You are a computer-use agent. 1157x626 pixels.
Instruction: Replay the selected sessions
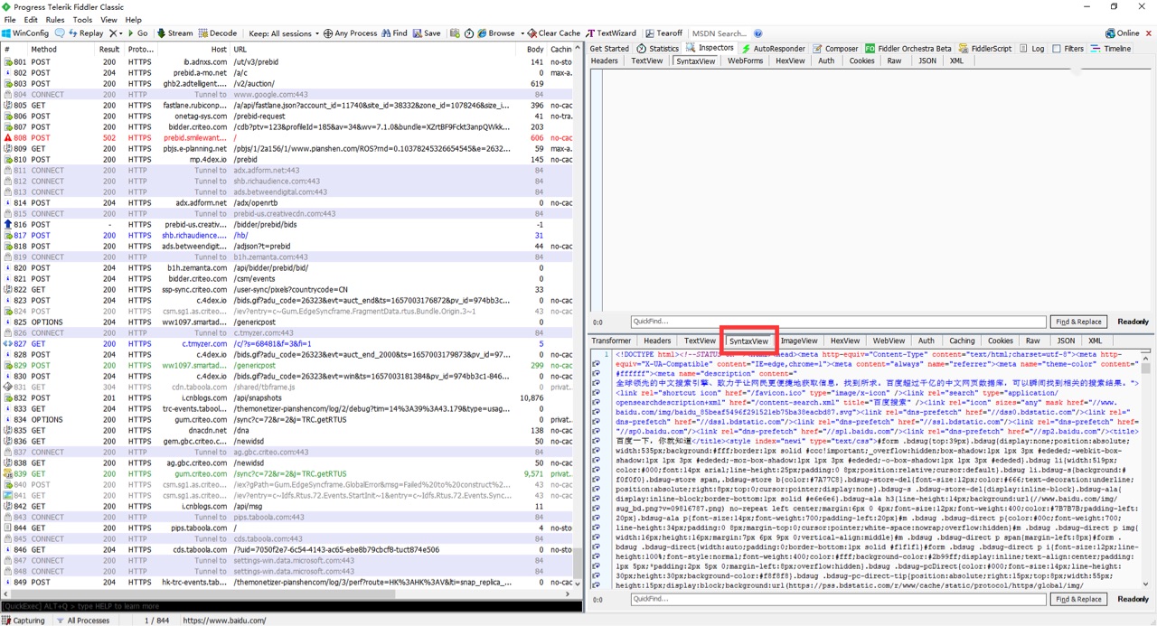pos(86,33)
